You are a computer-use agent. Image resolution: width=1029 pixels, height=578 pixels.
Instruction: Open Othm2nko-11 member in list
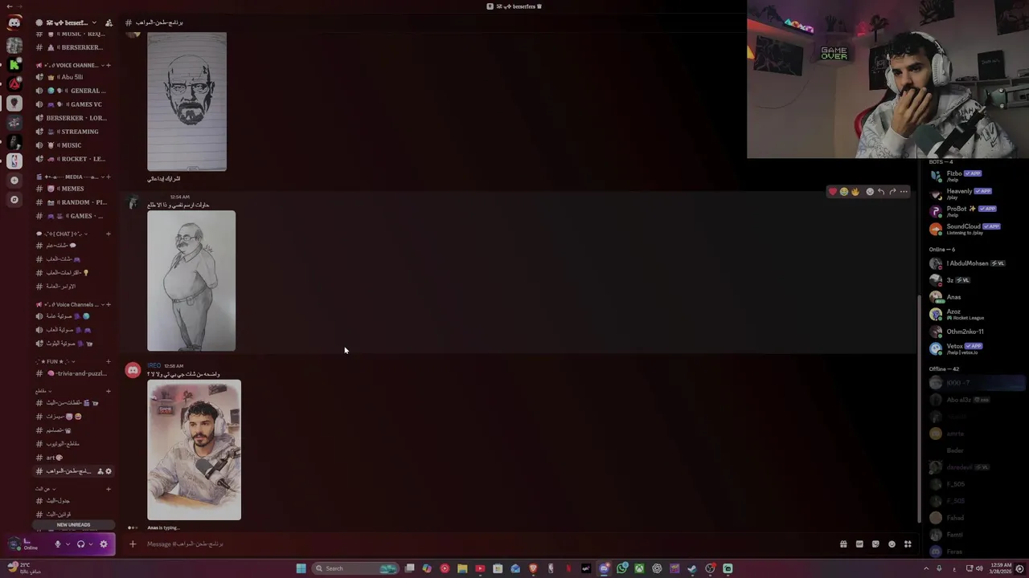(974, 332)
